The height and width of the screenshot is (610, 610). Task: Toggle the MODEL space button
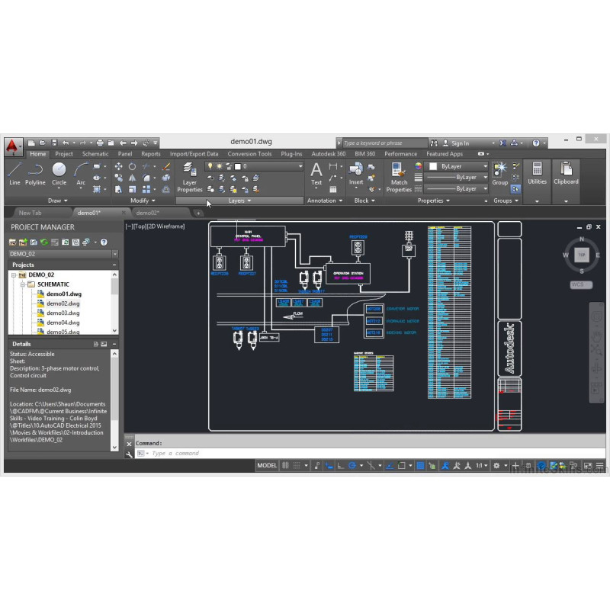(x=267, y=465)
